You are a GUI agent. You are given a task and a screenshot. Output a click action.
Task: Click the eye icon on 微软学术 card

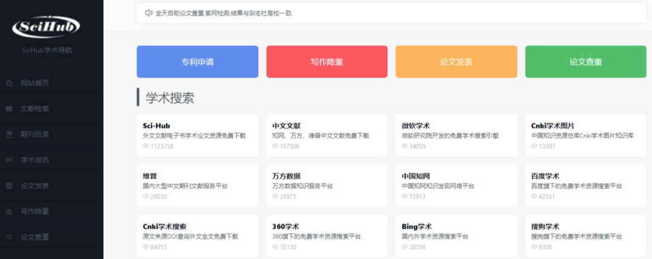click(x=404, y=146)
